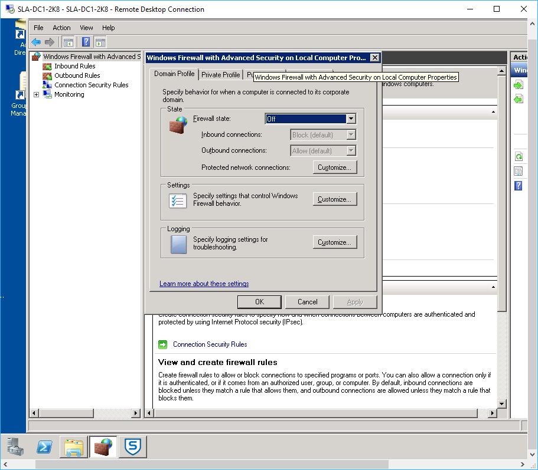The width and height of the screenshot is (538, 470).
Task: Click Customize in the Logging group
Action: (334, 242)
